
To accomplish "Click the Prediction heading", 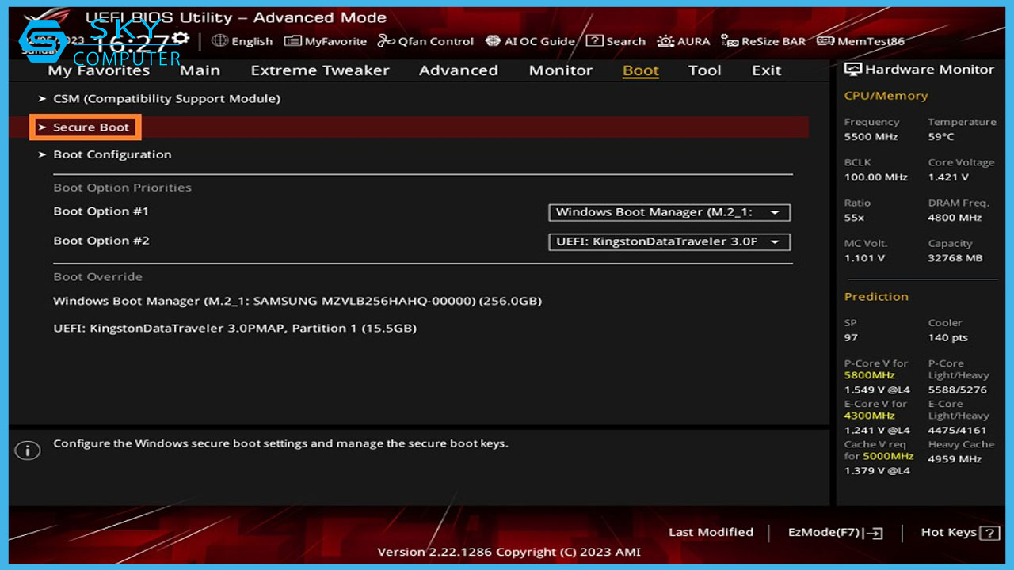I will [876, 297].
